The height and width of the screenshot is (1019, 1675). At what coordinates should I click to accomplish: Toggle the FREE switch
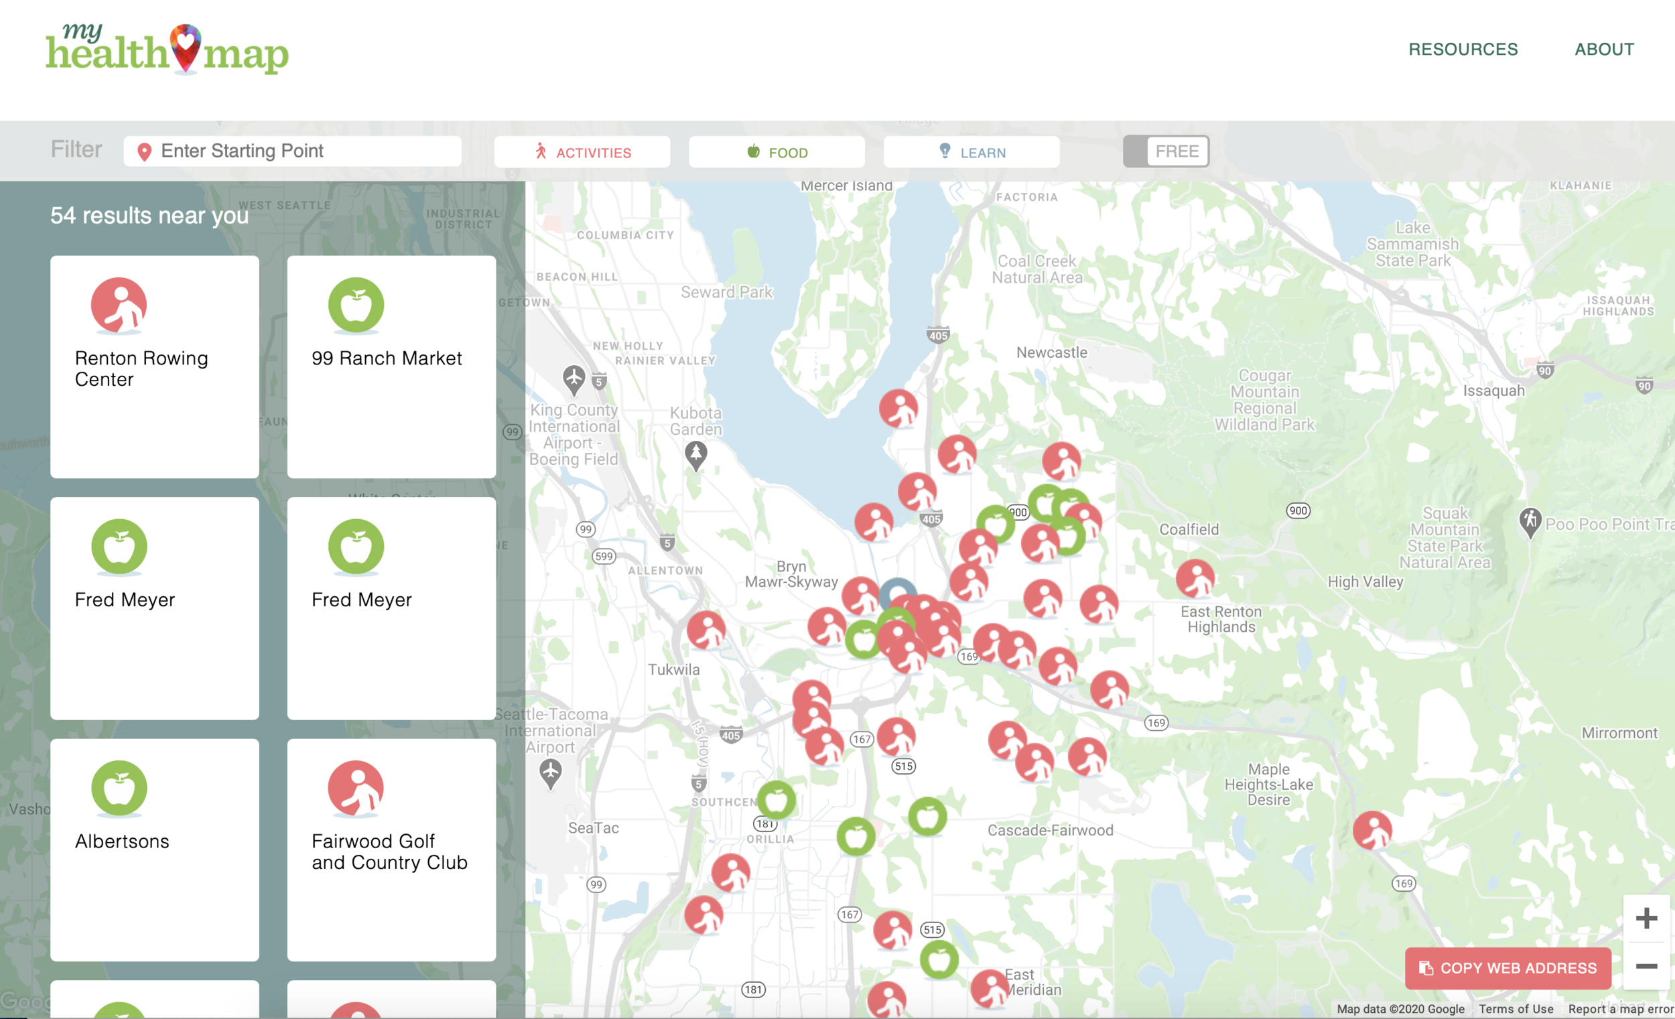pos(1166,151)
